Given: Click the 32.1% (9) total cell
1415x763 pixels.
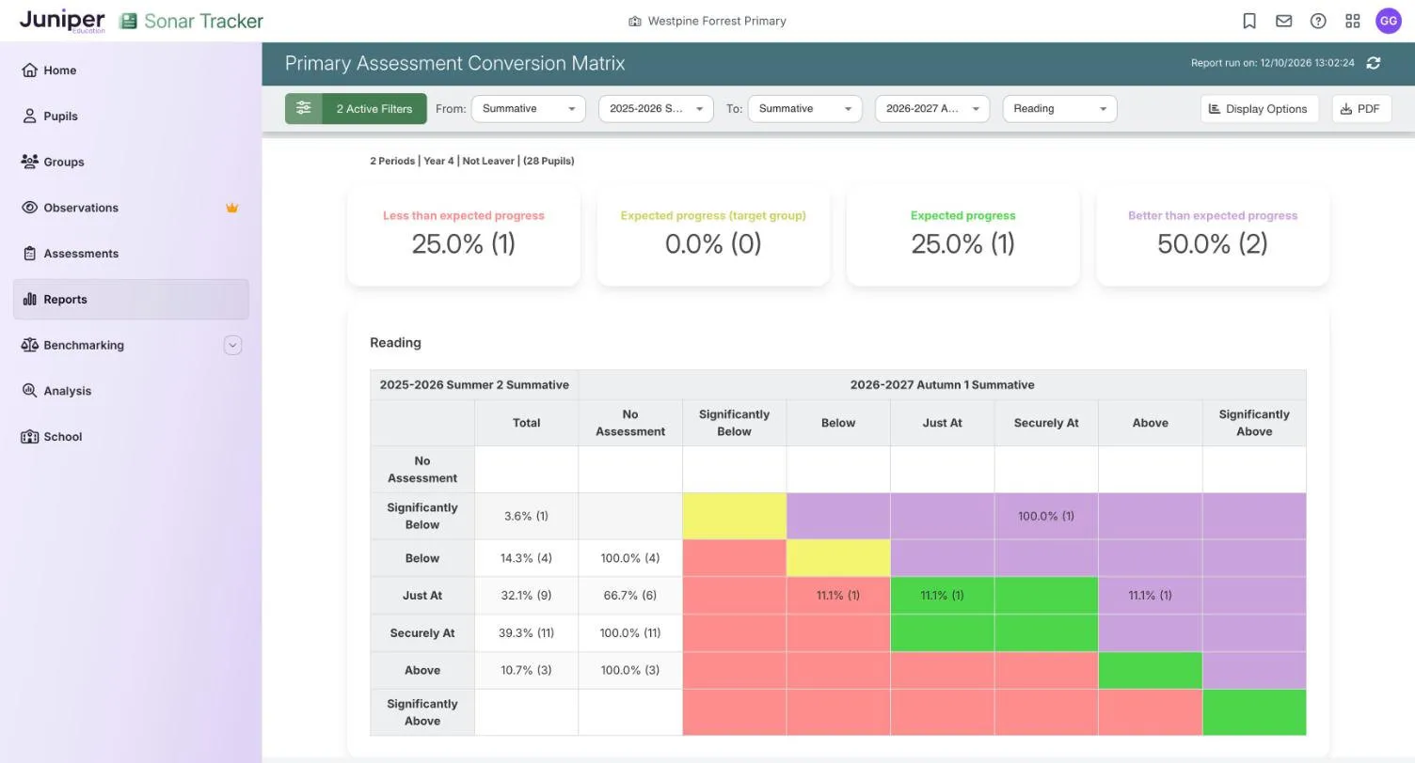Looking at the screenshot, I should pos(526,596).
